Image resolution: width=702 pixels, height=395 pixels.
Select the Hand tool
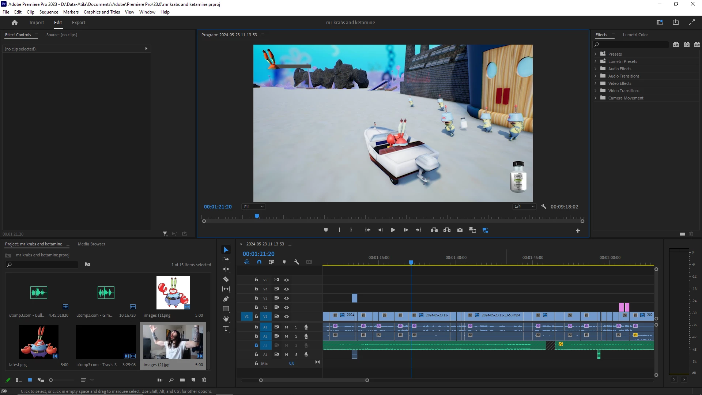[x=226, y=319]
